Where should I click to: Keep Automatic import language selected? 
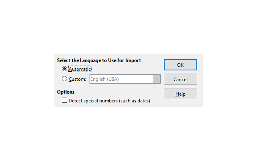click(64, 69)
